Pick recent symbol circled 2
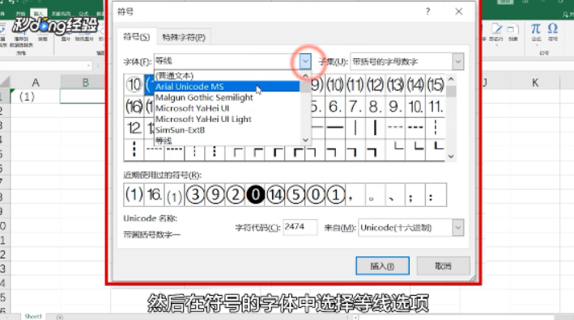 coord(235,195)
